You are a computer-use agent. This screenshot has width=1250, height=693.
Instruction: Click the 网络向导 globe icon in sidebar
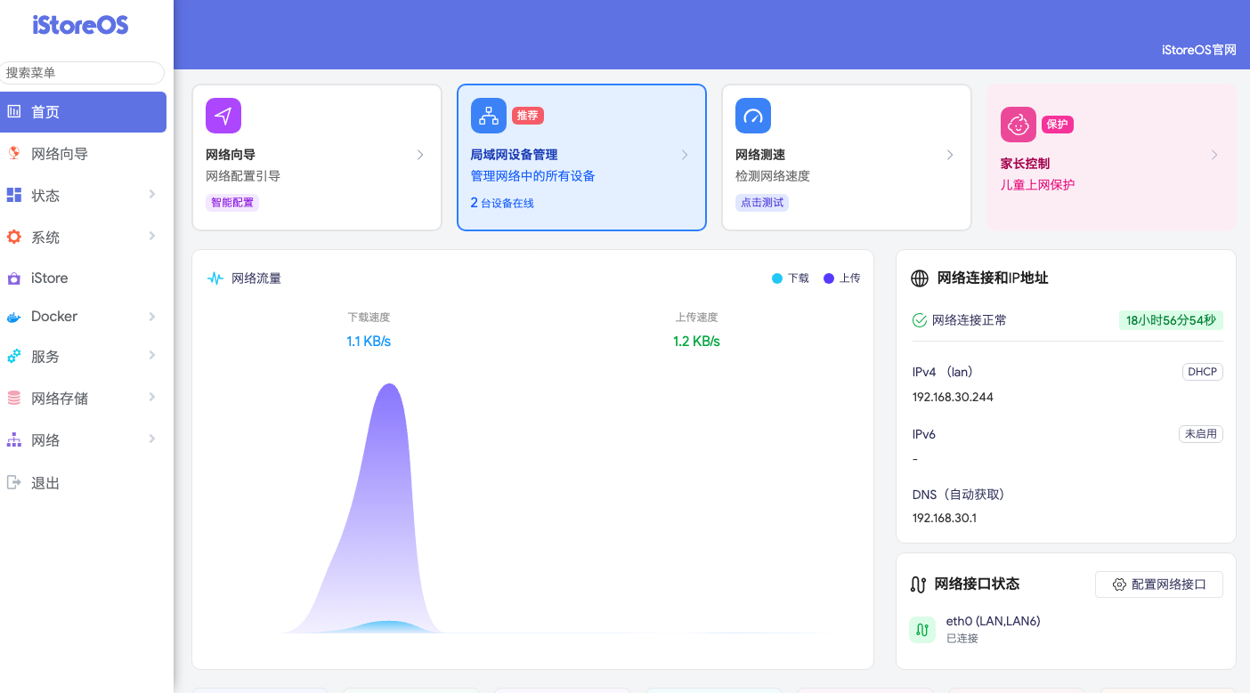(14, 153)
